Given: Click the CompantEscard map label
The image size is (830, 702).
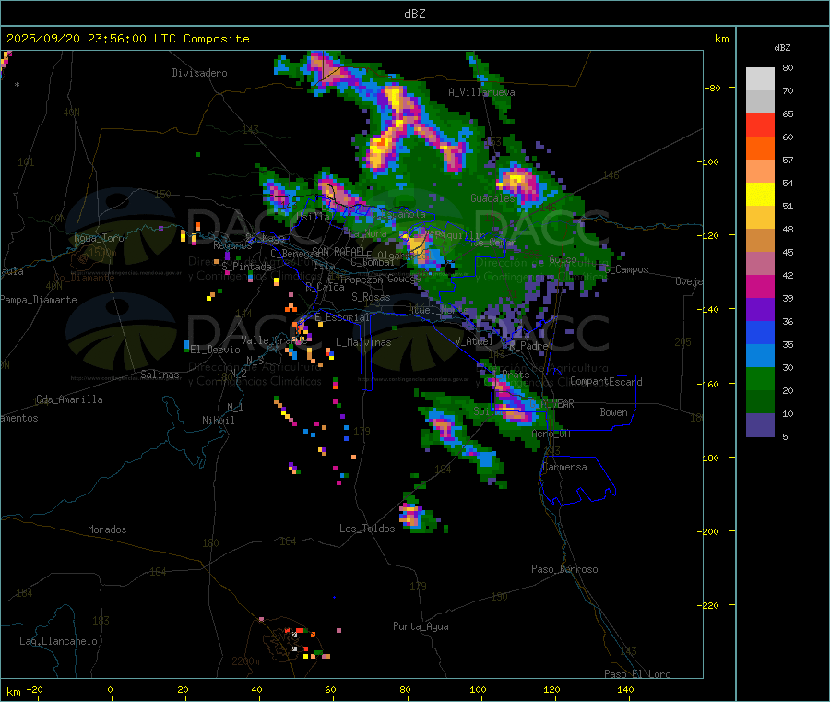Looking at the screenshot, I should coord(606,381).
